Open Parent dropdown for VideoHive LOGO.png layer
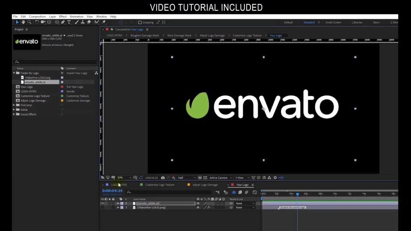Viewport: 411px width, 231px height. (245, 207)
